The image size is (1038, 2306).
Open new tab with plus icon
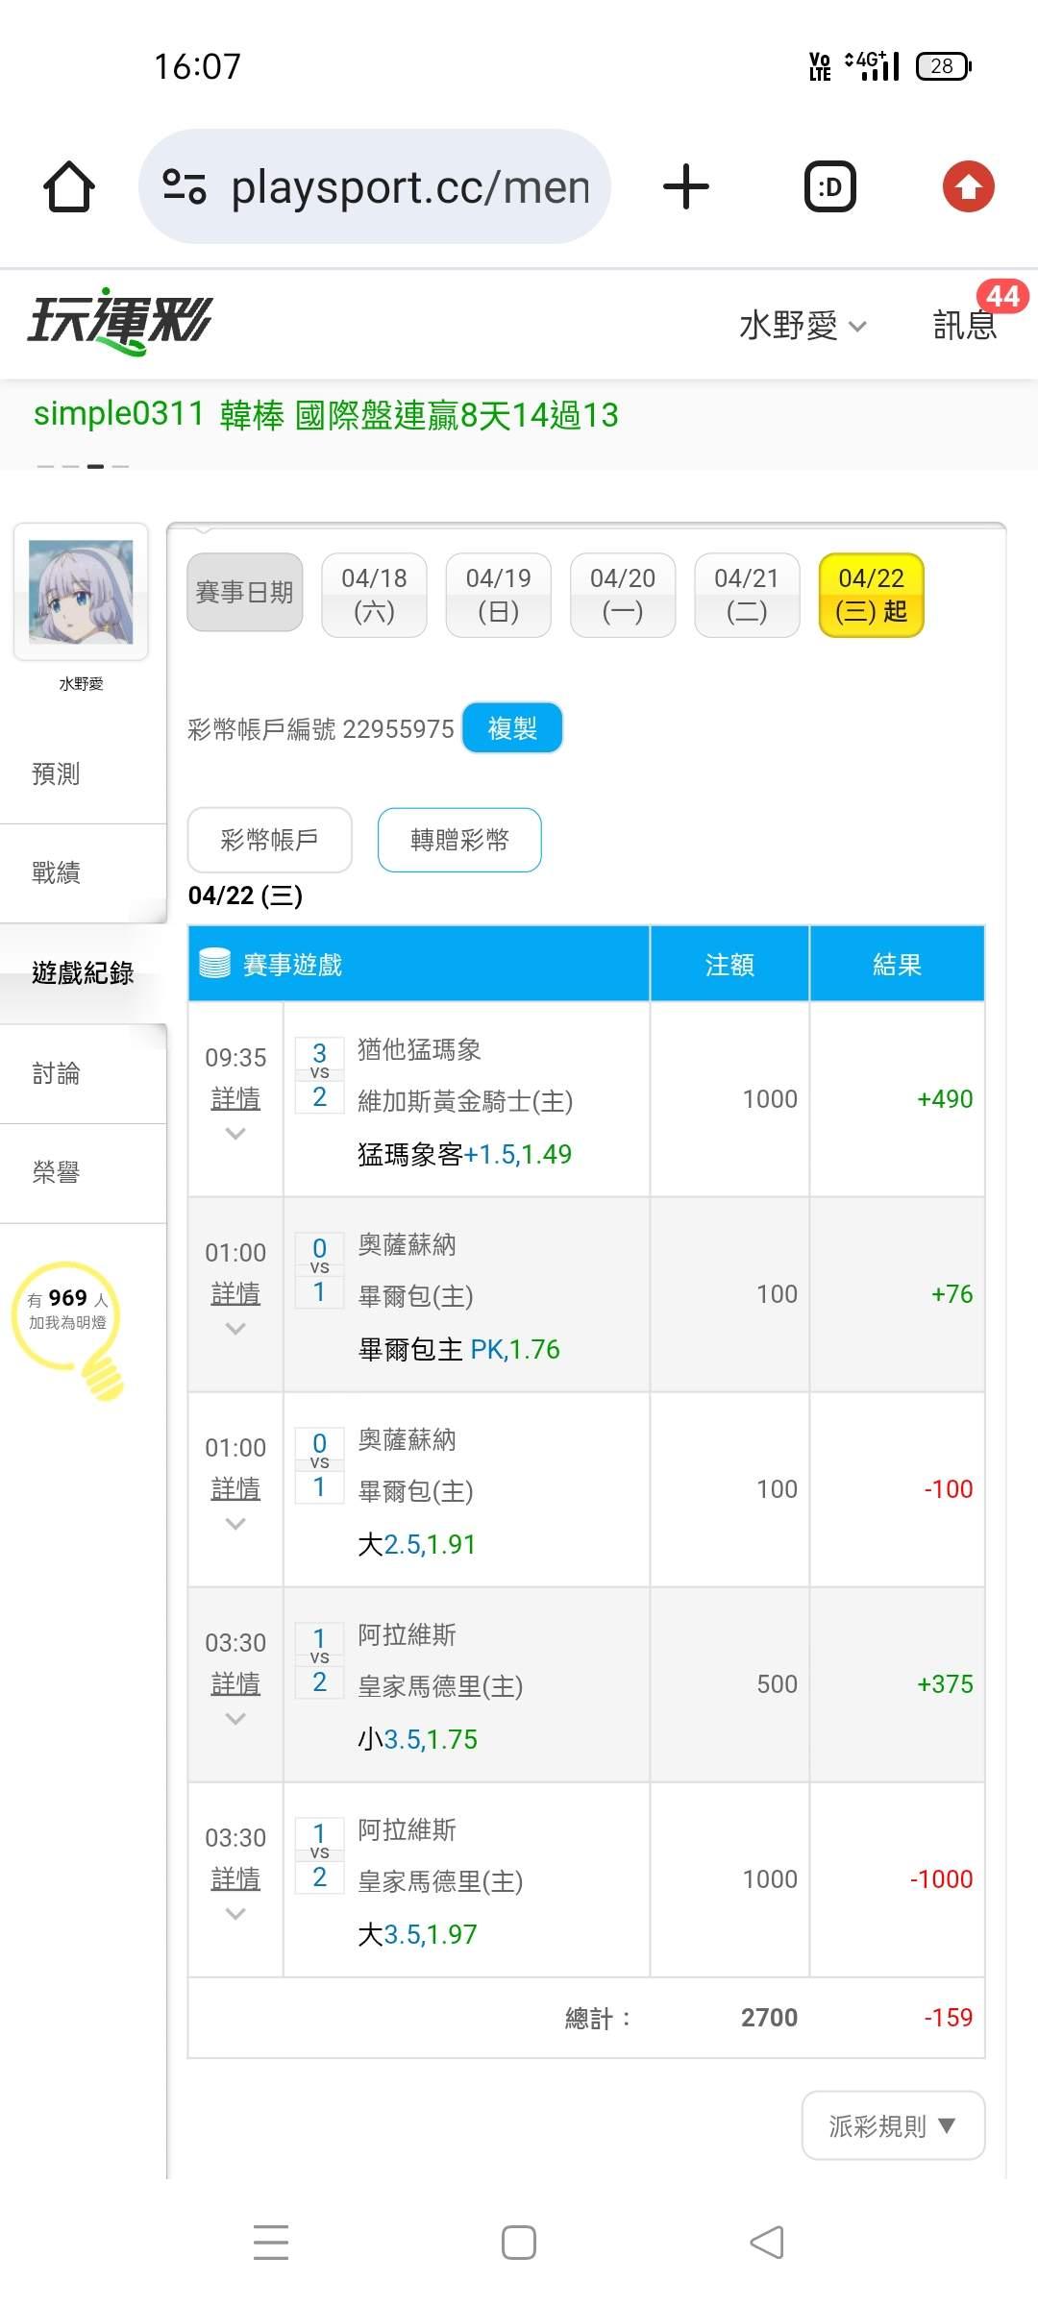[x=686, y=186]
